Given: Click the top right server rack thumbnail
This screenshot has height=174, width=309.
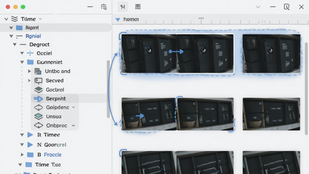Looking at the screenshot, I should pyautogui.click(x=271, y=53).
